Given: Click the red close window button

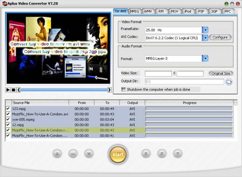Looking at the screenshot, I should tap(238, 4).
